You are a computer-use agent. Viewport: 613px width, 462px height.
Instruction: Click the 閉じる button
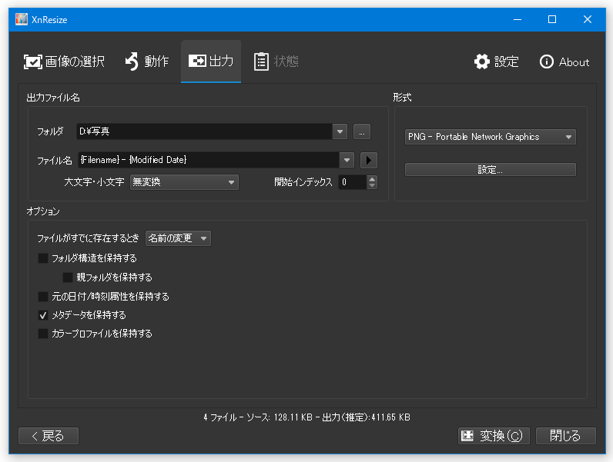click(566, 436)
